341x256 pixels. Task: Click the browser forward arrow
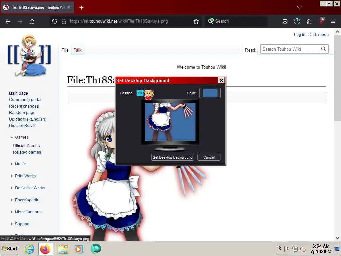click(x=20, y=21)
